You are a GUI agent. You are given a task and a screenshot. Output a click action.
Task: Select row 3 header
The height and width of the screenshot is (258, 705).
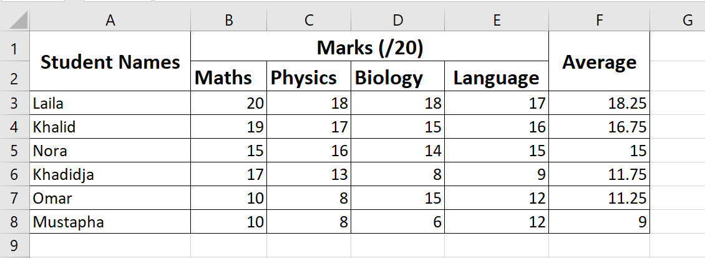(x=14, y=102)
